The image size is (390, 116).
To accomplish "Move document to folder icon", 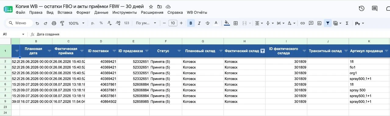I will [159, 6].
